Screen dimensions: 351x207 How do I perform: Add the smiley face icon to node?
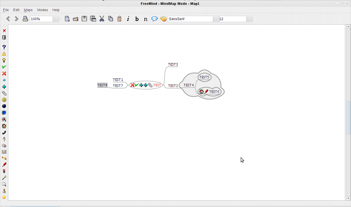(x=4, y=100)
